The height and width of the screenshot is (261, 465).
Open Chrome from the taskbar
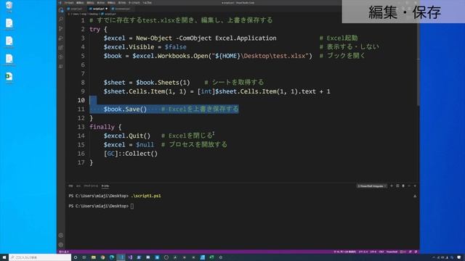[x=102, y=257]
